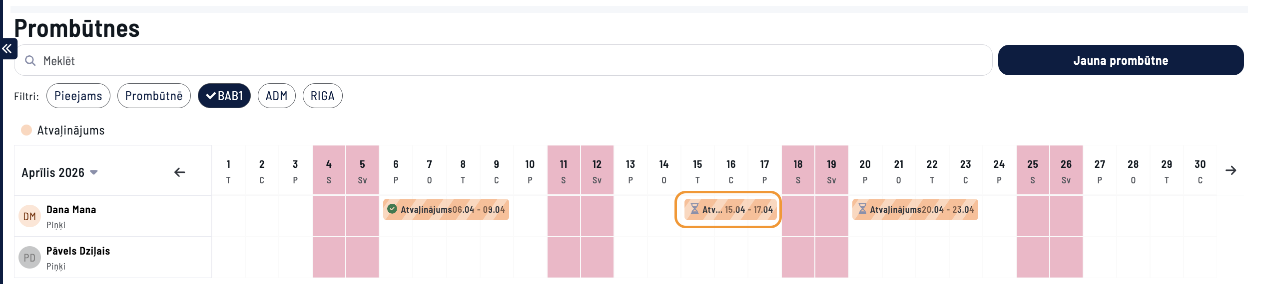Toggle the Prombūtnē filter
This screenshot has width=1272, height=284.
tap(154, 96)
